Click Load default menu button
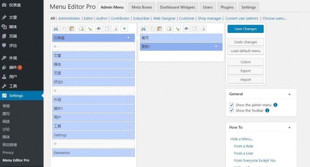The width and height of the screenshot is (310, 167). (246, 51)
